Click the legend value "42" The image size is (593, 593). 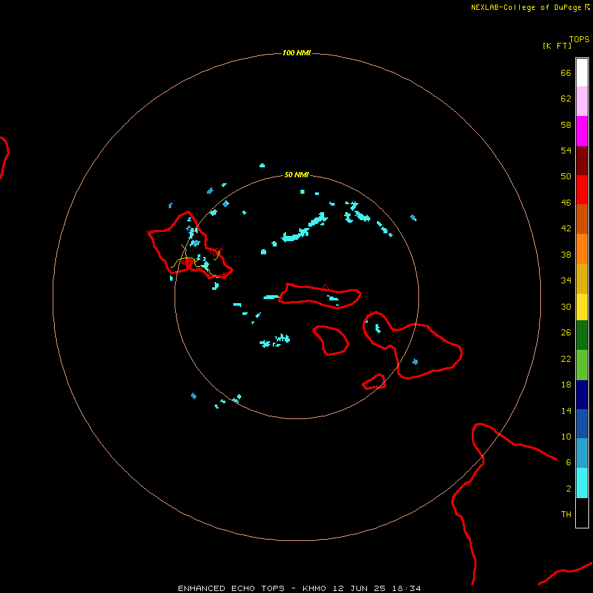point(566,229)
